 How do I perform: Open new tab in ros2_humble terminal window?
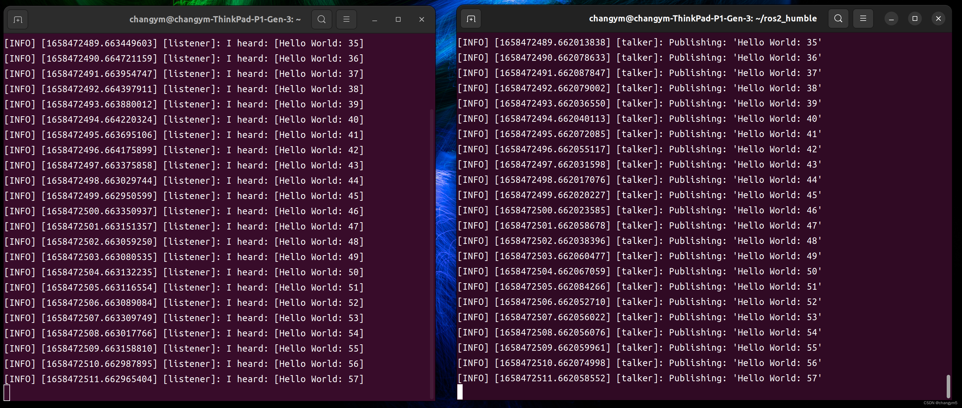[471, 18]
